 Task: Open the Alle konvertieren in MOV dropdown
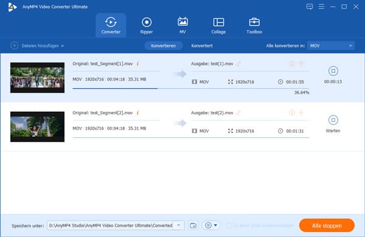pyautogui.click(x=331, y=46)
